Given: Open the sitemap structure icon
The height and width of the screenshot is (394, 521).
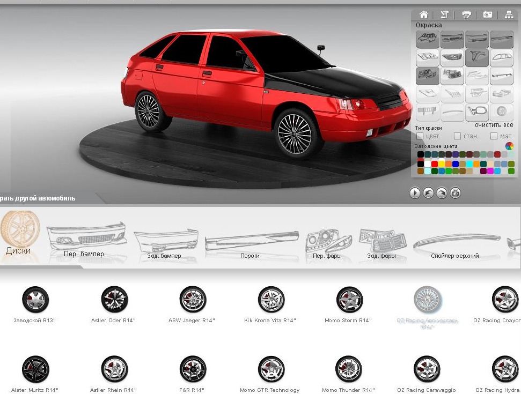Looking at the screenshot, I should (509, 14).
